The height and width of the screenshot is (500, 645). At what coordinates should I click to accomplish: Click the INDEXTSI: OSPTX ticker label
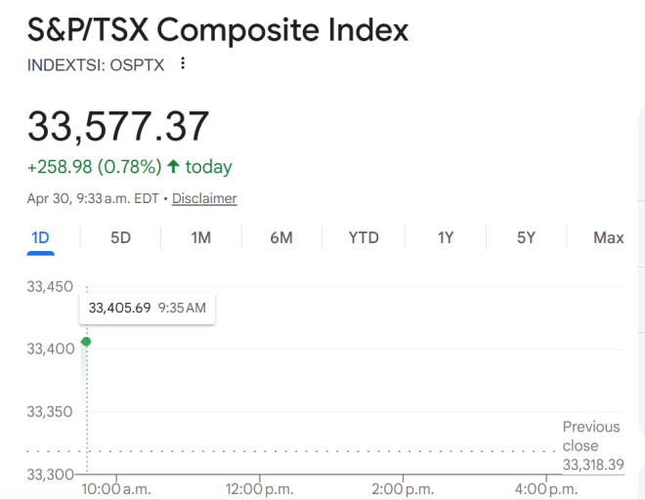tap(96, 65)
